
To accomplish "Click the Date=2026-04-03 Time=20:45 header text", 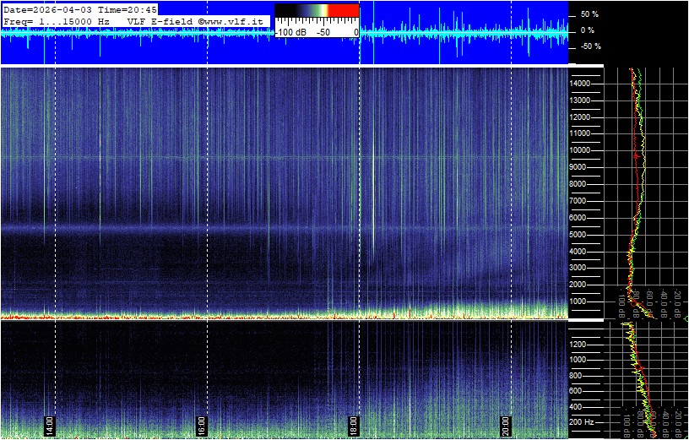I will pyautogui.click(x=79, y=9).
